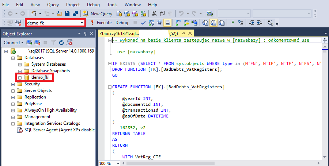Toggle Object Explorer auto-hide pin

coord(86,34)
